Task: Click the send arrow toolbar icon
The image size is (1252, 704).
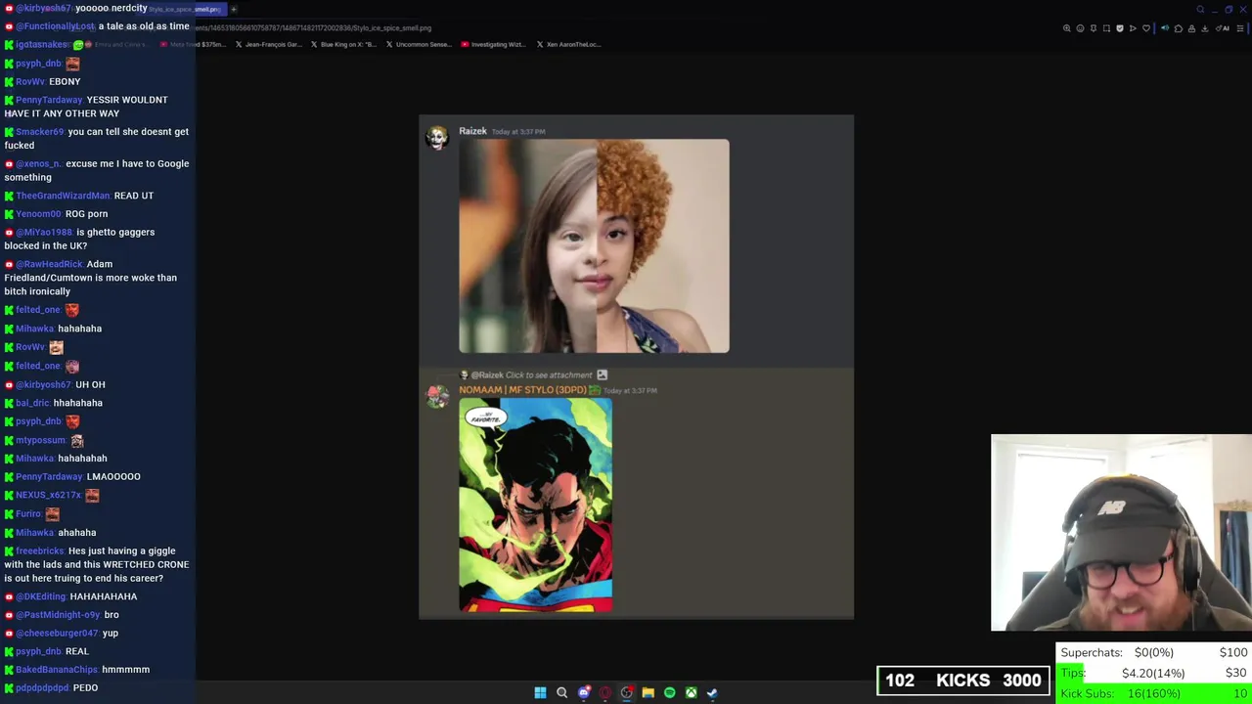Action: coord(1133,28)
